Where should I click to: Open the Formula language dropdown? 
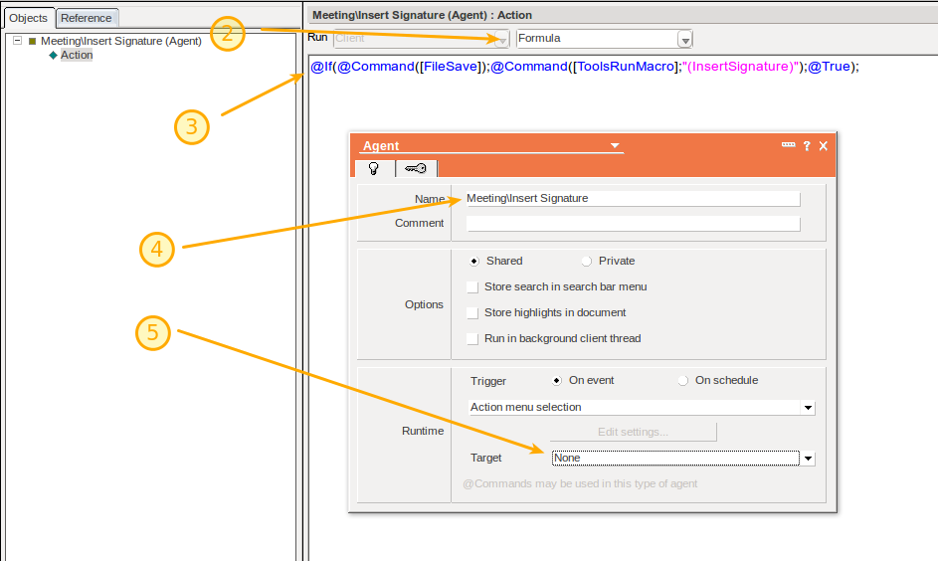[x=684, y=39]
